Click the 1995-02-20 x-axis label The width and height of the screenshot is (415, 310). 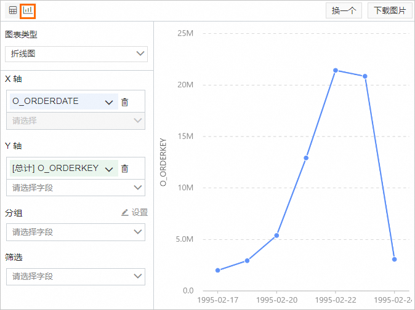coord(276,300)
